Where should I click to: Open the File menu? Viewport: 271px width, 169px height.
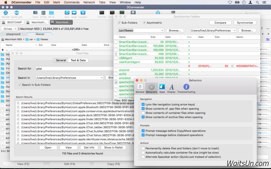tap(38, 2)
